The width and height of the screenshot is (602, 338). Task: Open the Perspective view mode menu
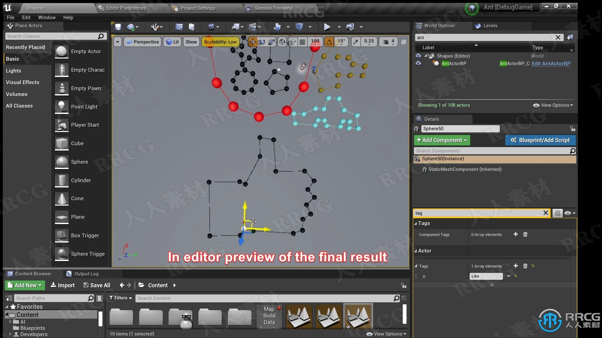click(x=142, y=42)
